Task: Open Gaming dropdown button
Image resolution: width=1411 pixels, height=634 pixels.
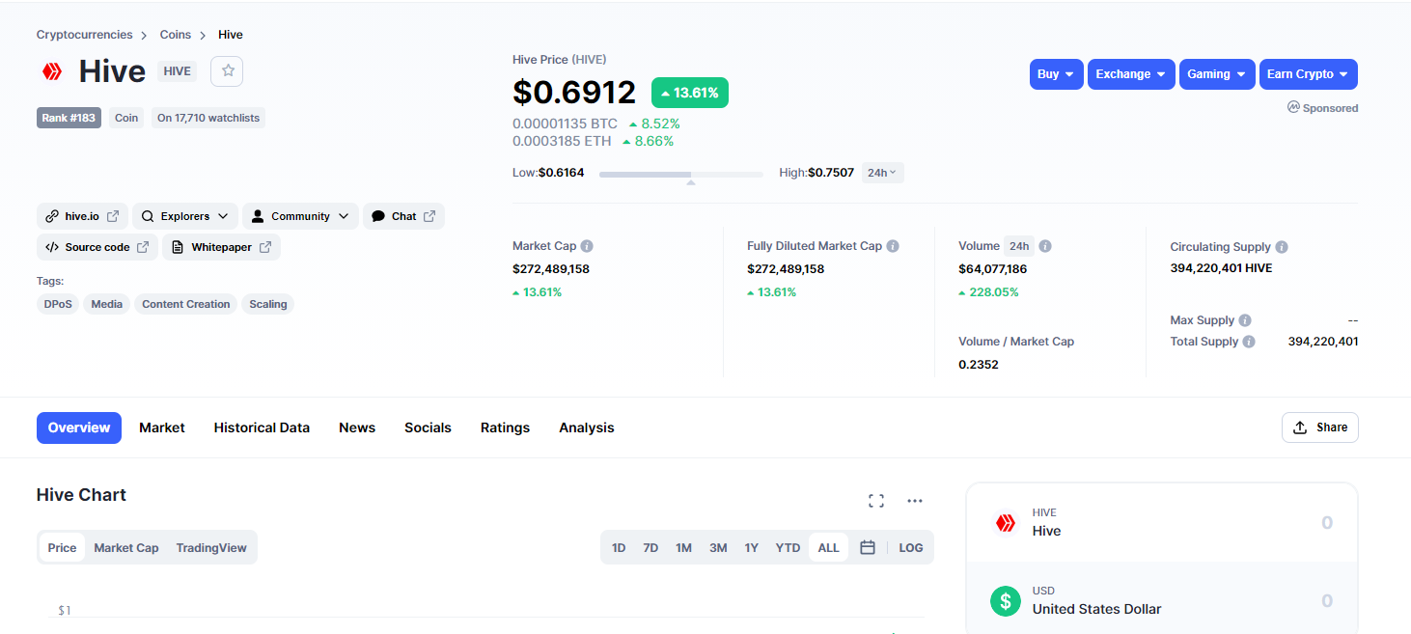Action: (1217, 74)
